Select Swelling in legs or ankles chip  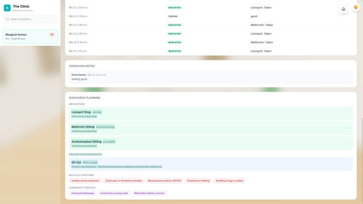229,181
